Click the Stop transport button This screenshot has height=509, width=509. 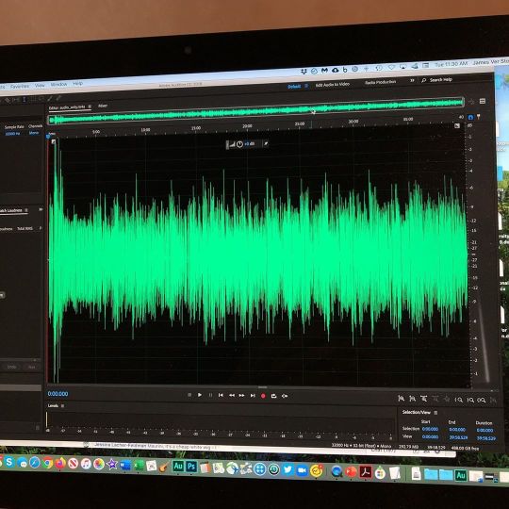(189, 395)
